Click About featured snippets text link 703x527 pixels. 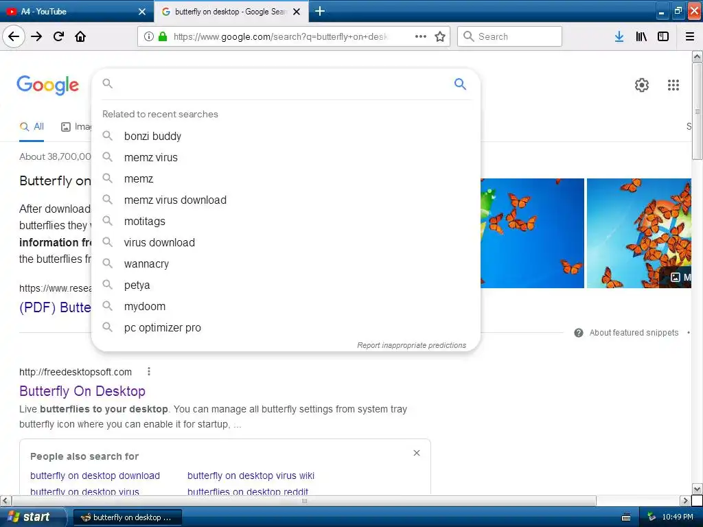(634, 333)
